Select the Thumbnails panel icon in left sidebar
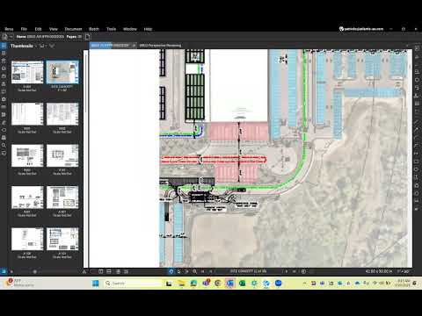This screenshot has width=422, height=316. [x=4, y=46]
